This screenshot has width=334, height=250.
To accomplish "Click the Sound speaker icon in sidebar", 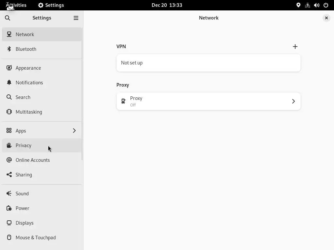I will pyautogui.click(x=9, y=193).
